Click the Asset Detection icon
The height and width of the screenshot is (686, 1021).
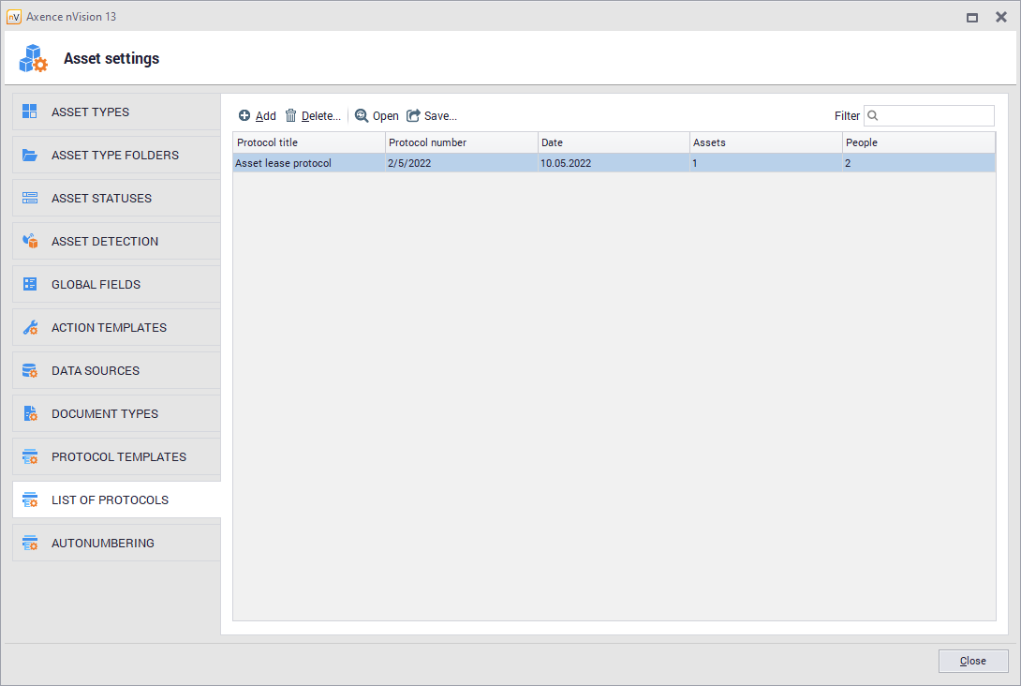(x=30, y=242)
